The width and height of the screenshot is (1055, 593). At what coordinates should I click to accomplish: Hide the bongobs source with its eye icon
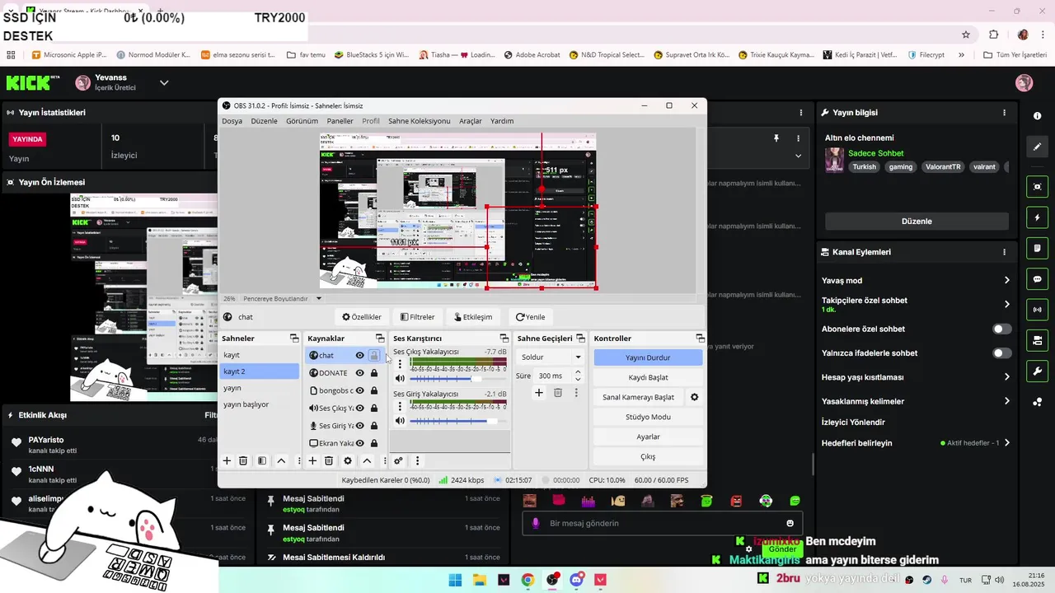click(x=360, y=390)
